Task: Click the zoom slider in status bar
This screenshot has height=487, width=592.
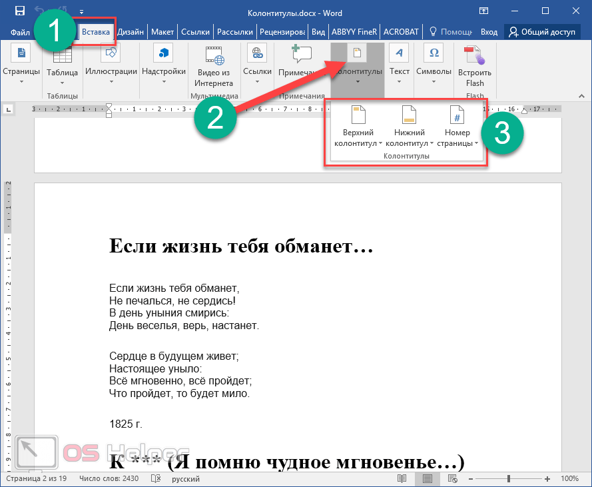Action: 508,478
